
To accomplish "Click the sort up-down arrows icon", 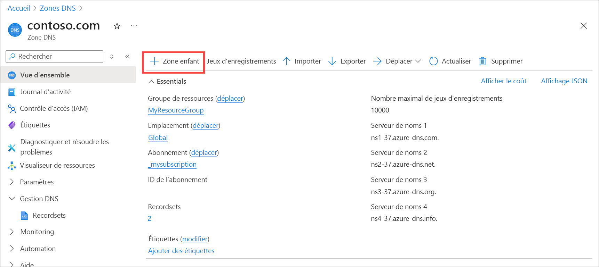I will tap(112, 57).
